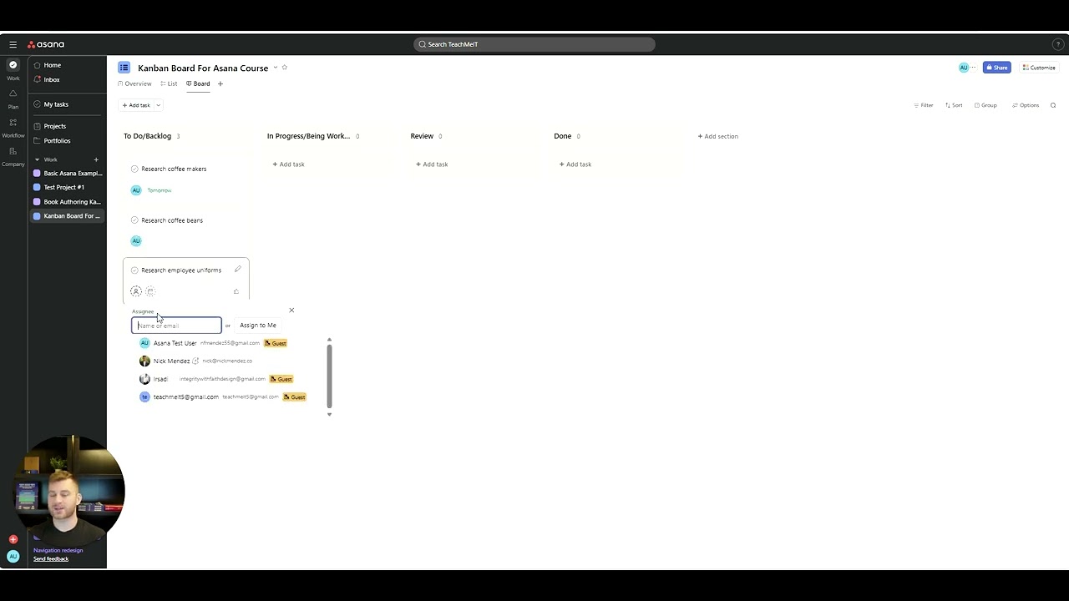Click the red create plus button bottom left

pyautogui.click(x=13, y=539)
